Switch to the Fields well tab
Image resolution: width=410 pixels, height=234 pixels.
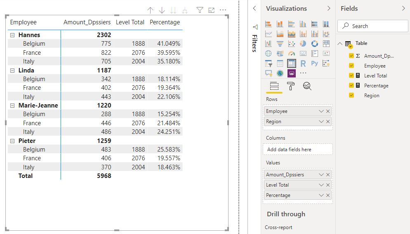[274, 86]
